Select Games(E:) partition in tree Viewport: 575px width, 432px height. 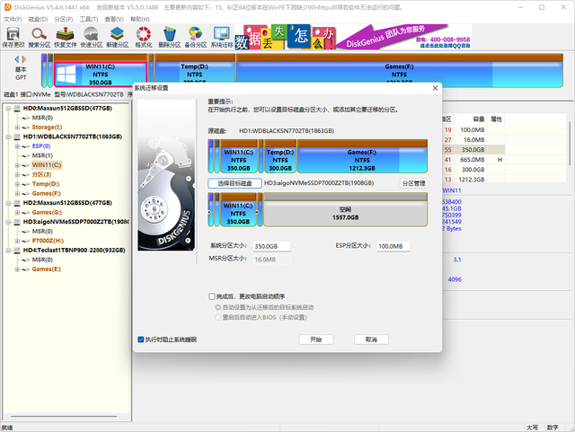(x=46, y=269)
